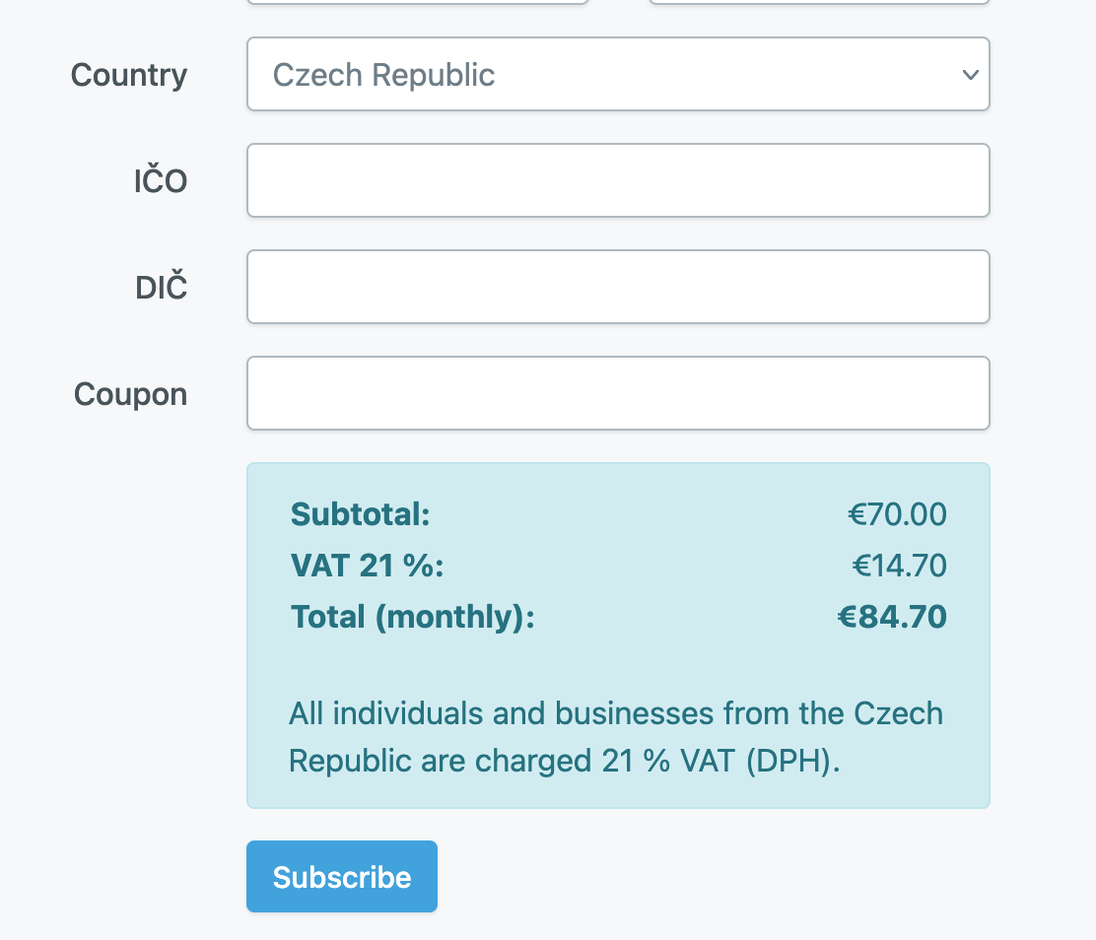Image resolution: width=1096 pixels, height=940 pixels.
Task: Click the Country field label
Action: coord(129,75)
